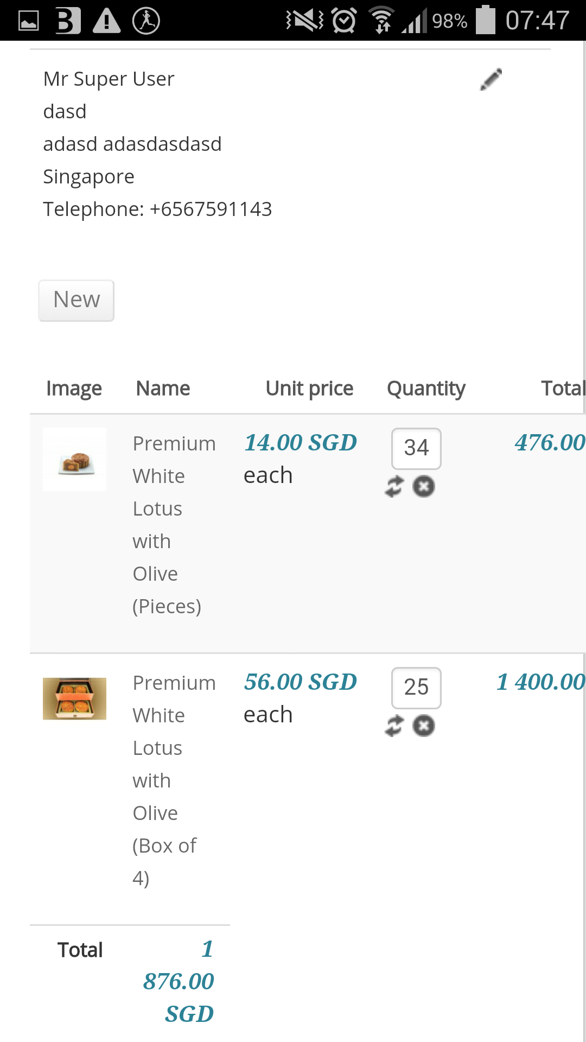The height and width of the screenshot is (1042, 586).
Task: Tap the alarm clock status icon
Action: click(344, 21)
